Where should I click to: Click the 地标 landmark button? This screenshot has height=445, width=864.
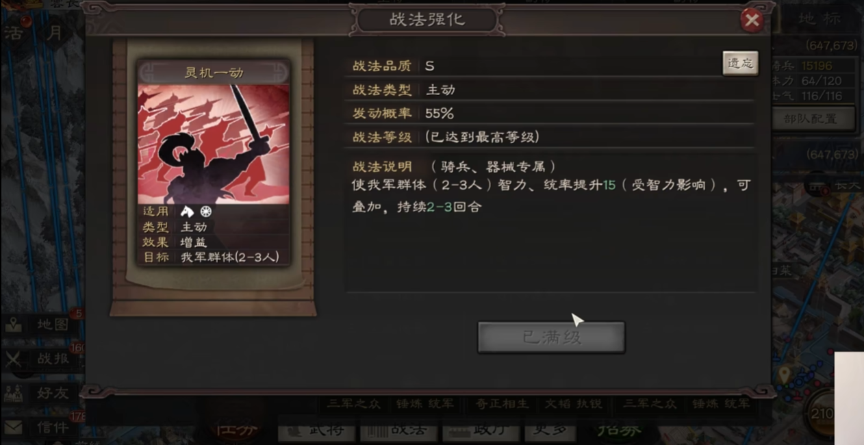pyautogui.click(x=819, y=18)
